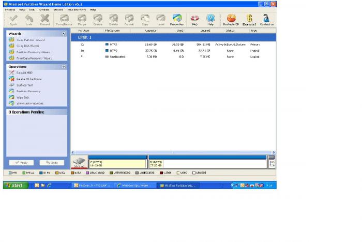Viewport: 362px width, 242px height.
Task: Select the Disk 1 header row
Action: click(173, 37)
